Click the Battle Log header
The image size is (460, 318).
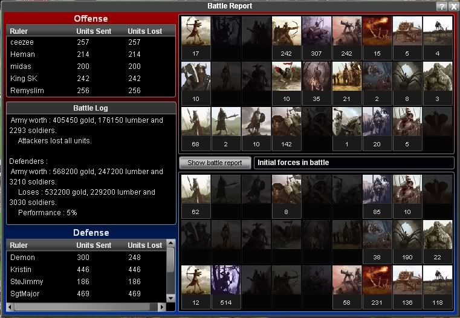click(x=91, y=108)
